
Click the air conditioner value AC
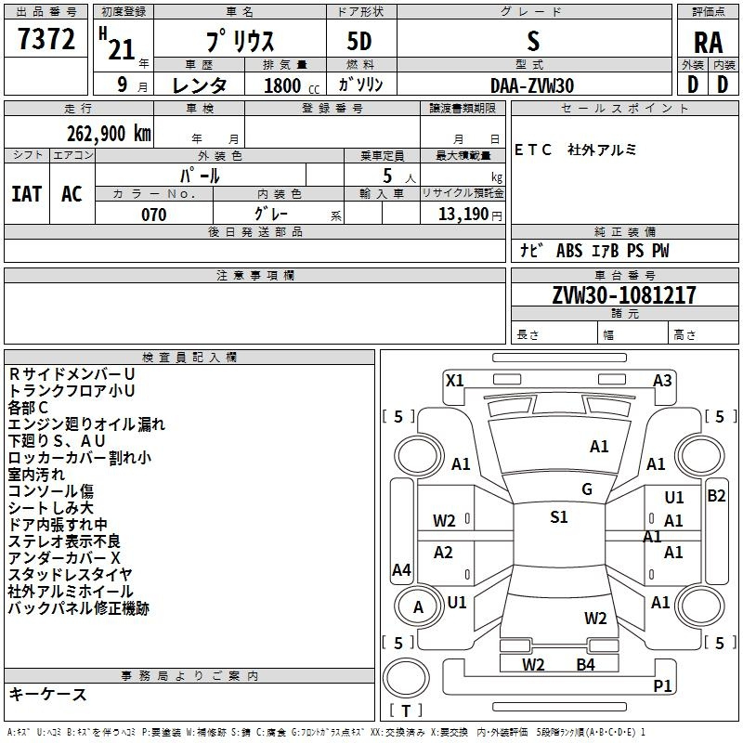point(72,194)
